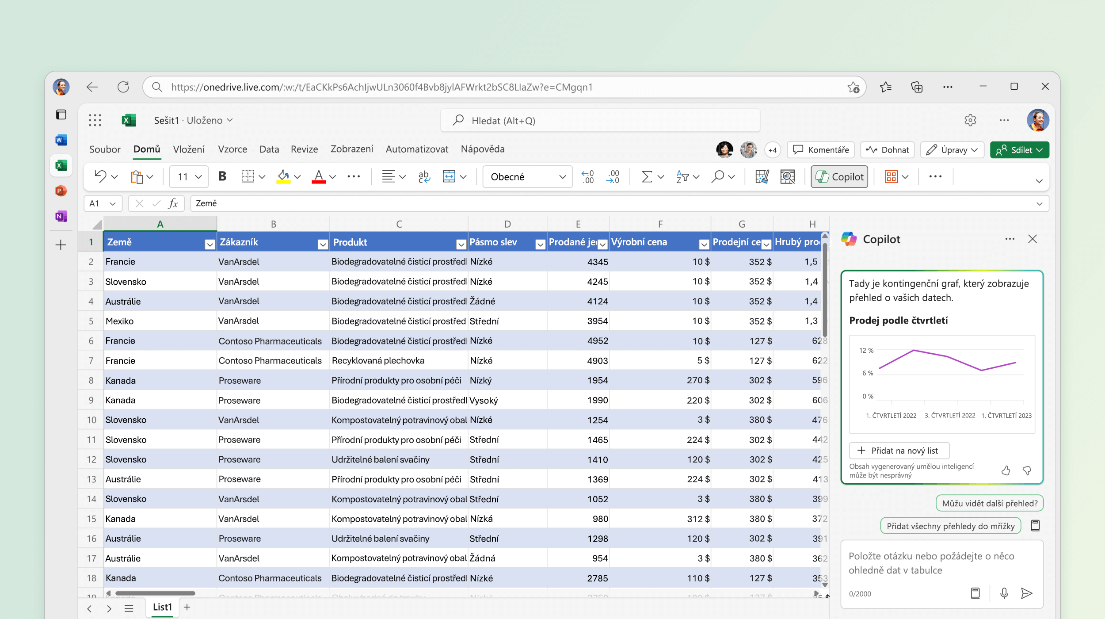
Task: Click the Excel logo icon
Action: 129,120
